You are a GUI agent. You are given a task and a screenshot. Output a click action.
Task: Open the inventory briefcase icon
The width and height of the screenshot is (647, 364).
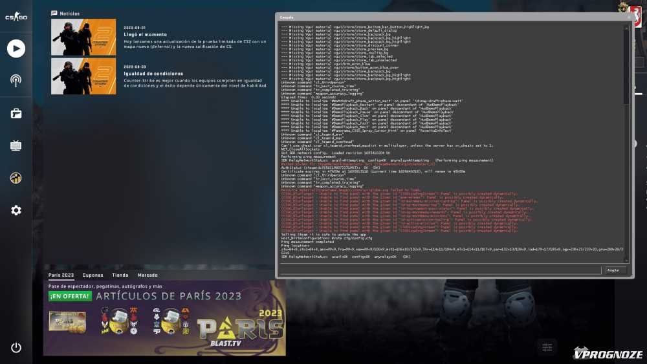[16, 113]
